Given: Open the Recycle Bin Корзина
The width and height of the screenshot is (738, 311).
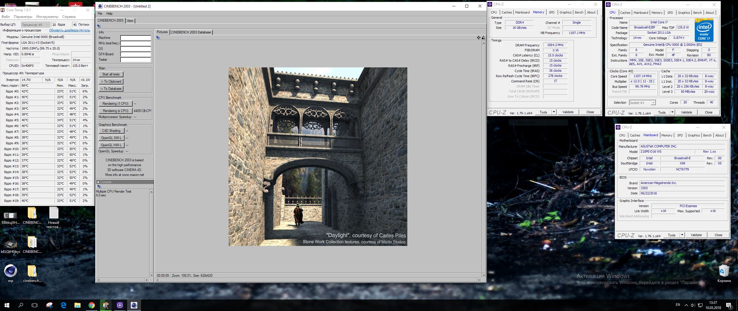Looking at the screenshot, I should 724,274.
